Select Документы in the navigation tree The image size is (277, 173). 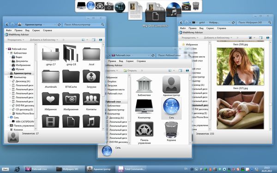(x=20, y=61)
